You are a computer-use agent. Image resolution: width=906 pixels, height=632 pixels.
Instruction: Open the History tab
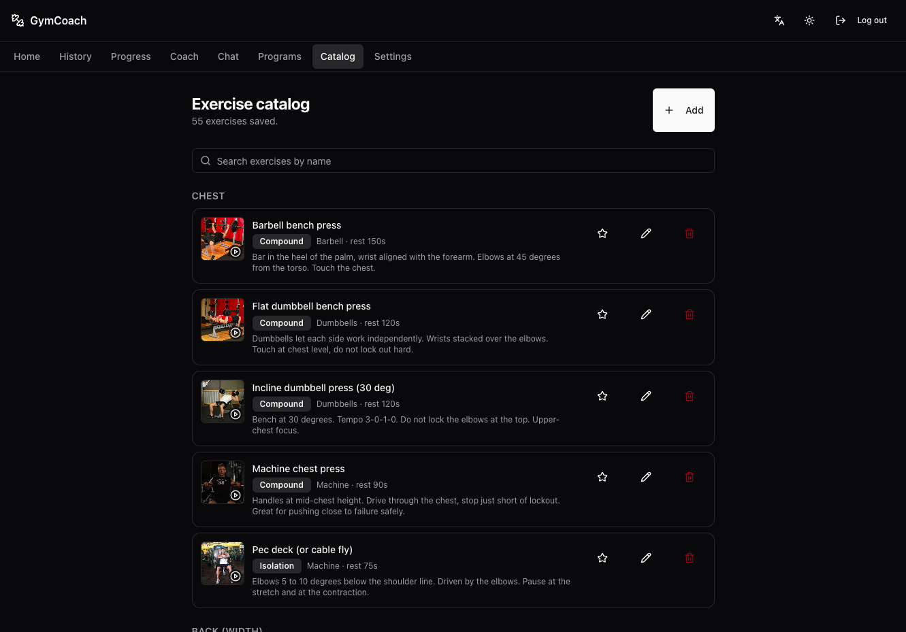click(x=76, y=56)
